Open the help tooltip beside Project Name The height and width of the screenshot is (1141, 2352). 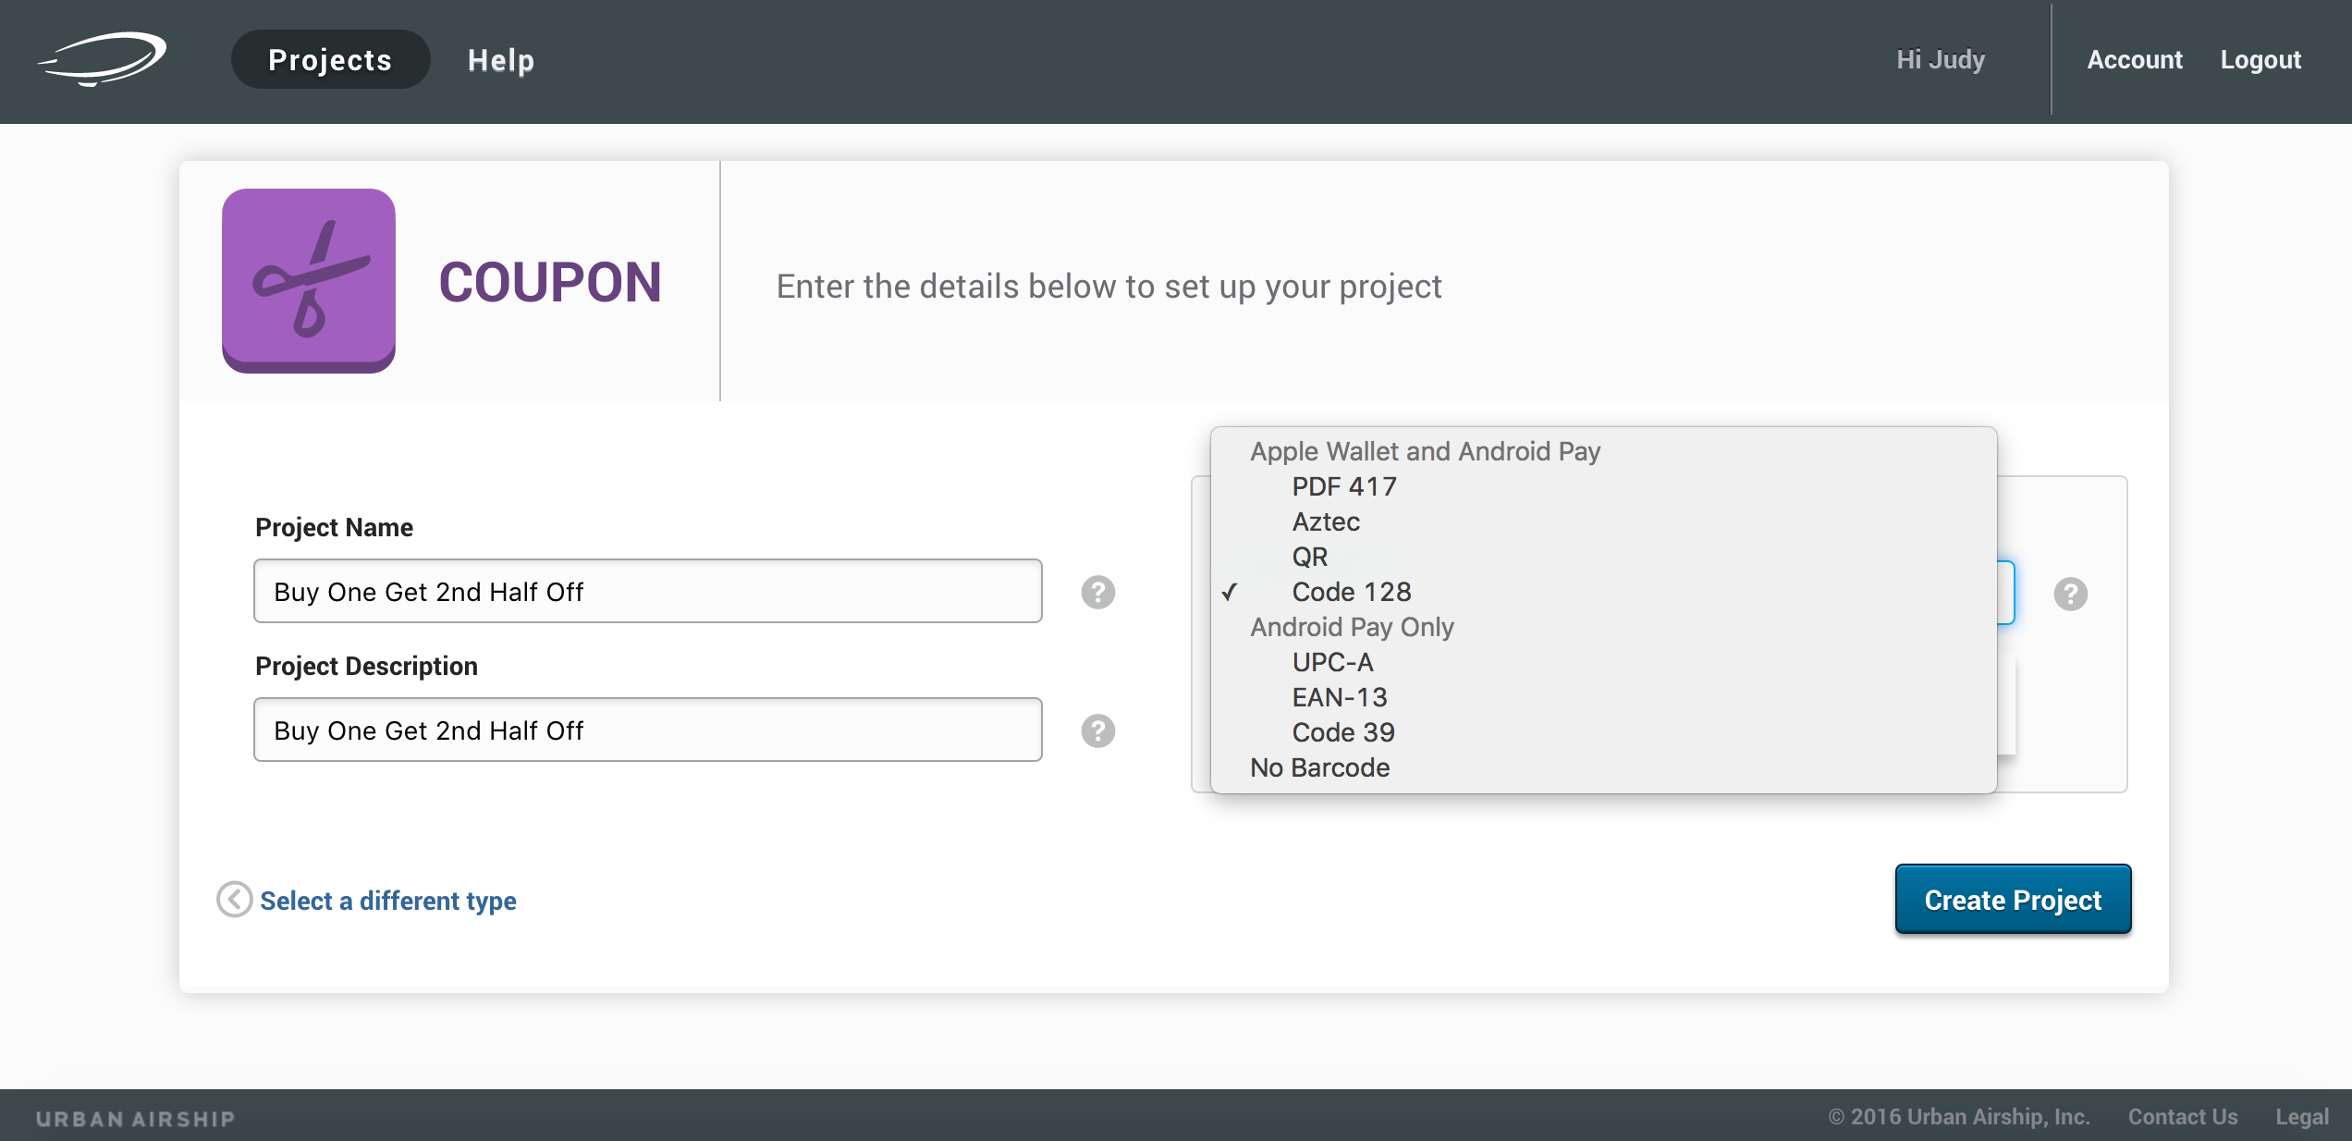pos(1098,591)
